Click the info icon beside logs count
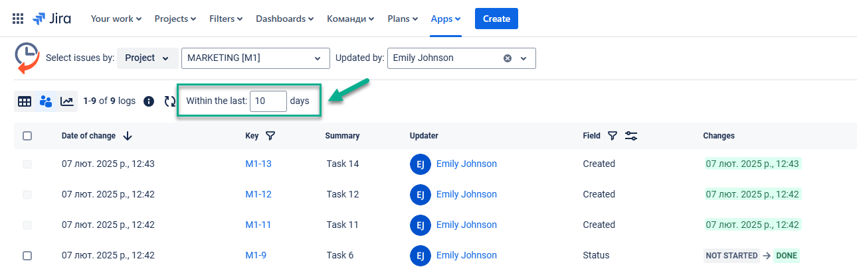The image size is (857, 269). (x=149, y=101)
